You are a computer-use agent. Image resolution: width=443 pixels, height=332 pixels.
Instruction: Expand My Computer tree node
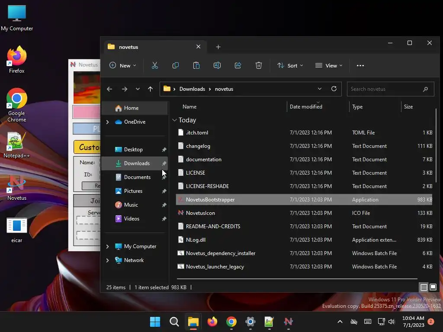(108, 246)
